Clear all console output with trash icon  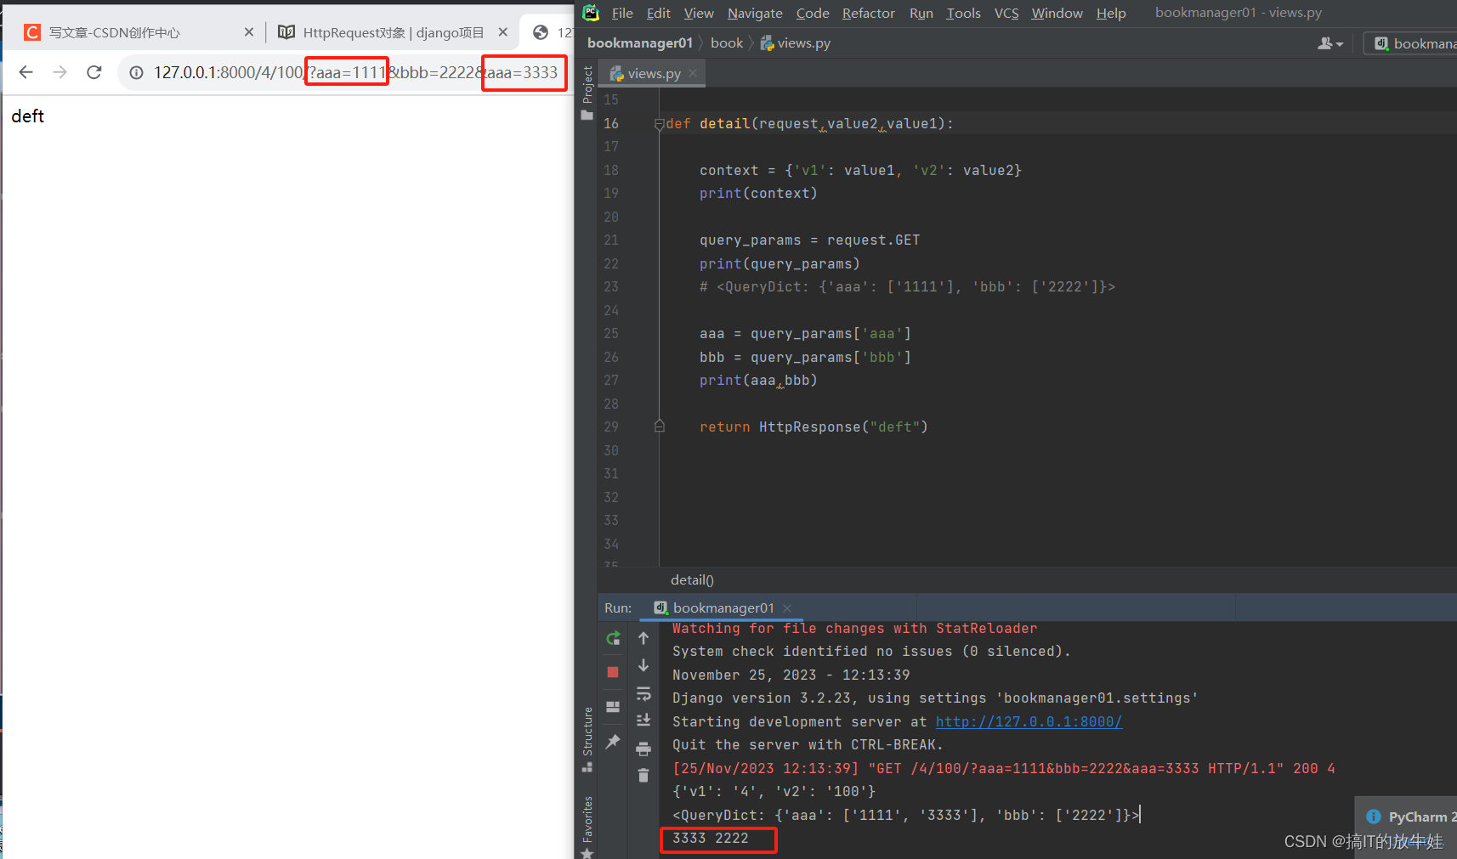(x=643, y=775)
